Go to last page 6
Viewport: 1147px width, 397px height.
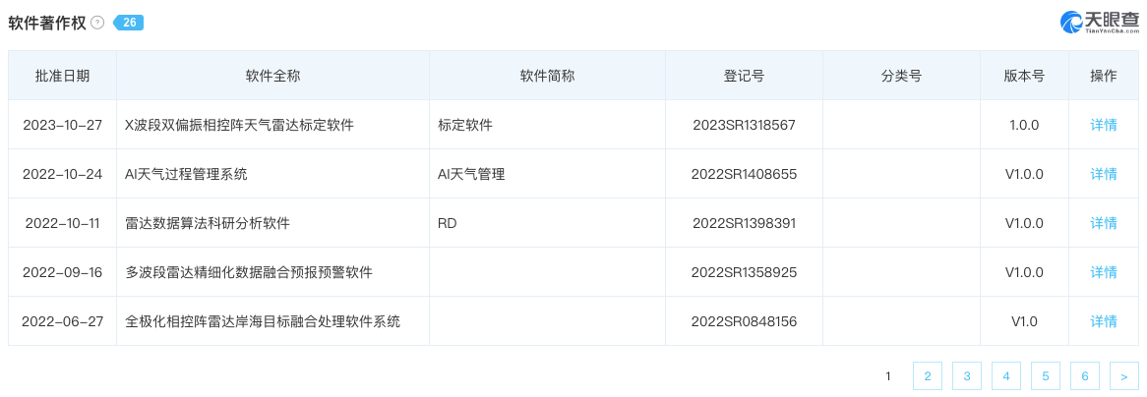click(x=1085, y=375)
